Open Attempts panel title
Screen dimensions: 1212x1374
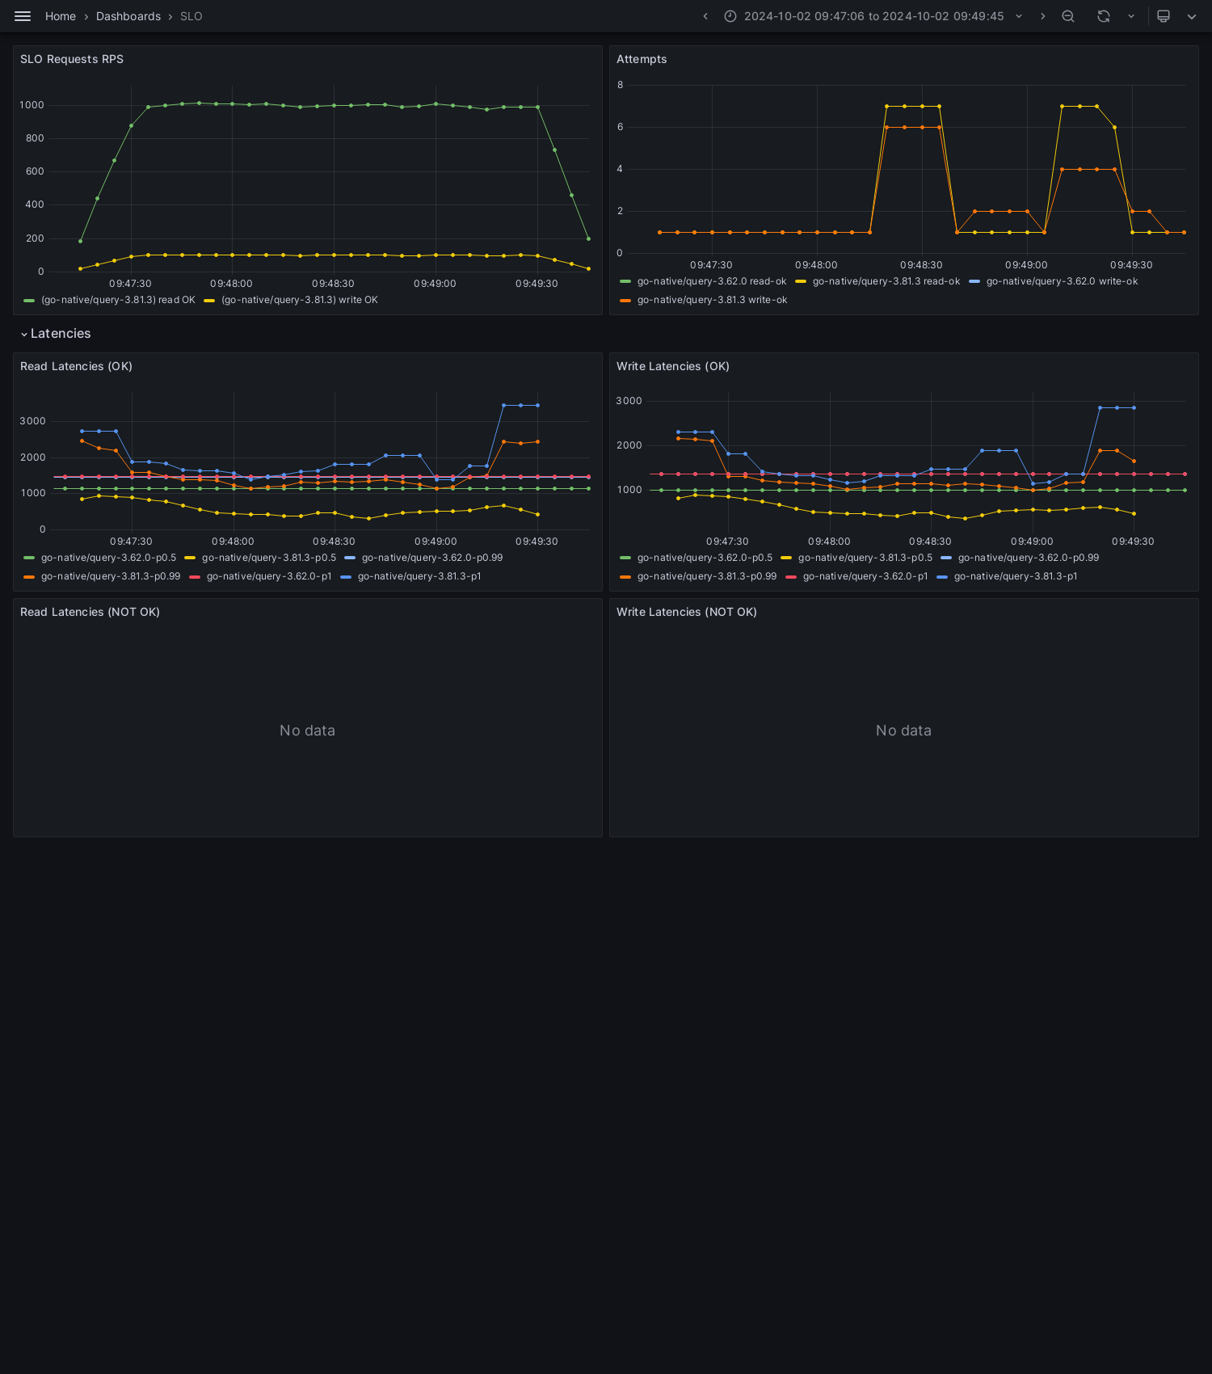coord(642,59)
